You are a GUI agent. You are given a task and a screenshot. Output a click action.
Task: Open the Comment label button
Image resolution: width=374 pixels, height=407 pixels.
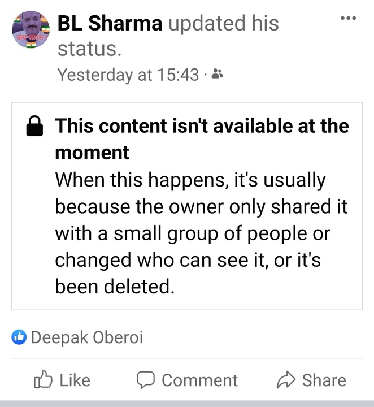(199, 380)
